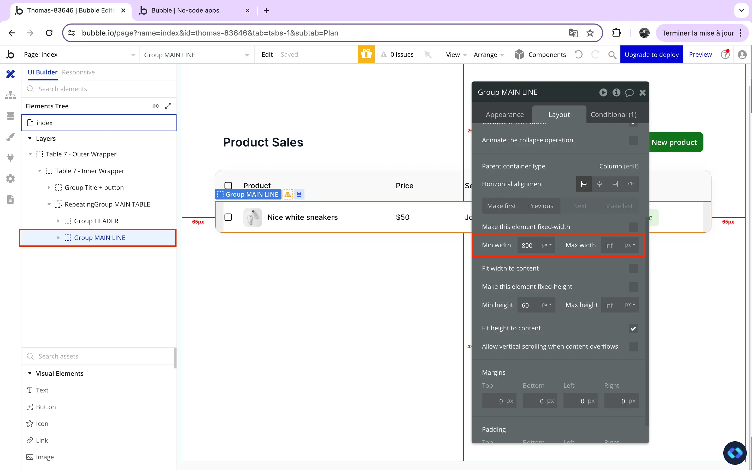
Task: Click the browser extensions puzzle icon
Action: (x=616, y=33)
